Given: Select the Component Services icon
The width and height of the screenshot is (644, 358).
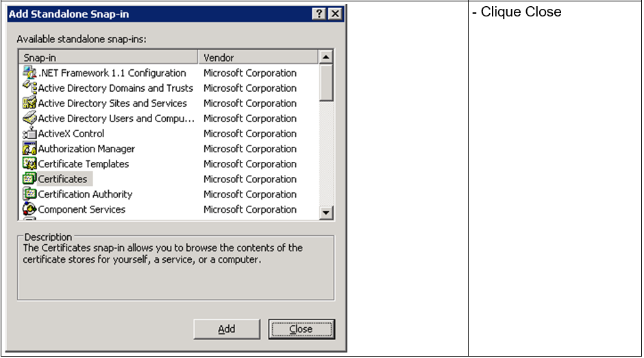Looking at the screenshot, I should (x=29, y=208).
